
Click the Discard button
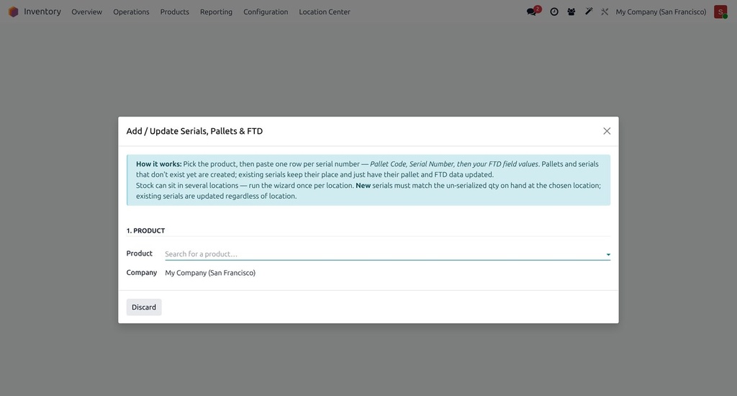click(x=144, y=307)
